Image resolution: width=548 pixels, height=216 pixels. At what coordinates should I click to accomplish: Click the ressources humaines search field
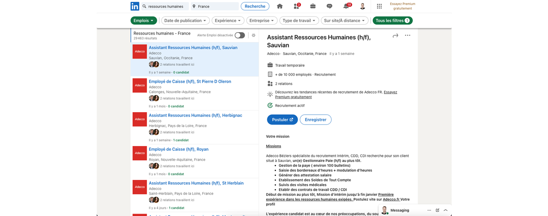tap(165, 6)
